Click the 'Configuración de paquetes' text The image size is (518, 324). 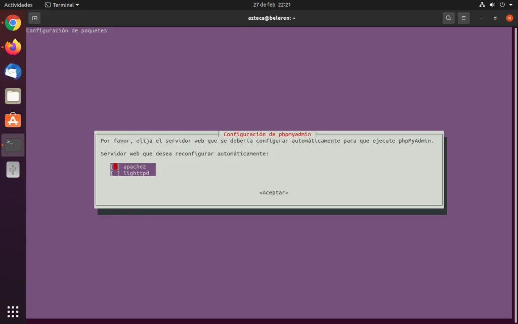66,30
